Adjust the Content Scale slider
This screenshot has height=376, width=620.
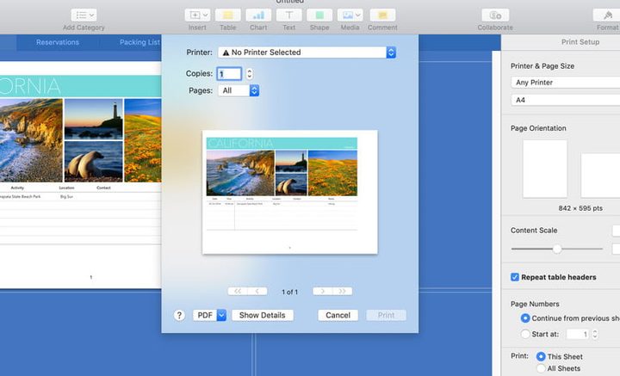(557, 249)
